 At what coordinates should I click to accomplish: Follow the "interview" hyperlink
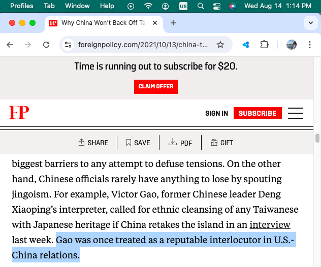pyautogui.click(x=270, y=224)
